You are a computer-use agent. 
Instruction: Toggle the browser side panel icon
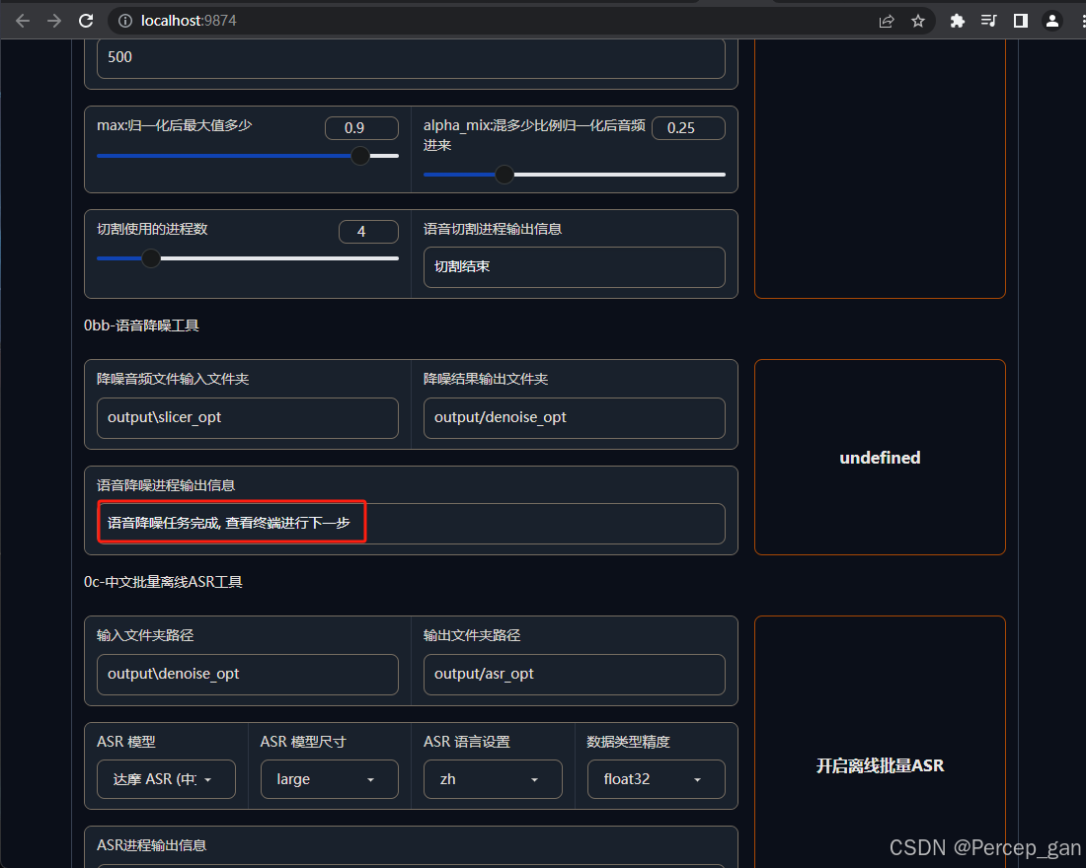(x=1020, y=21)
